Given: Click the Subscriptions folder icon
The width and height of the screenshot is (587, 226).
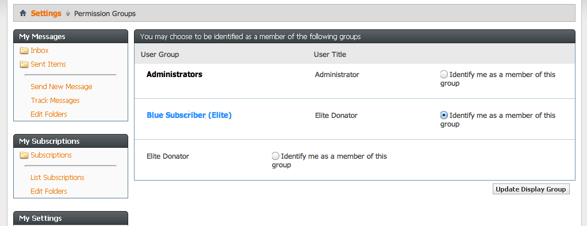Looking at the screenshot, I should click(x=24, y=155).
